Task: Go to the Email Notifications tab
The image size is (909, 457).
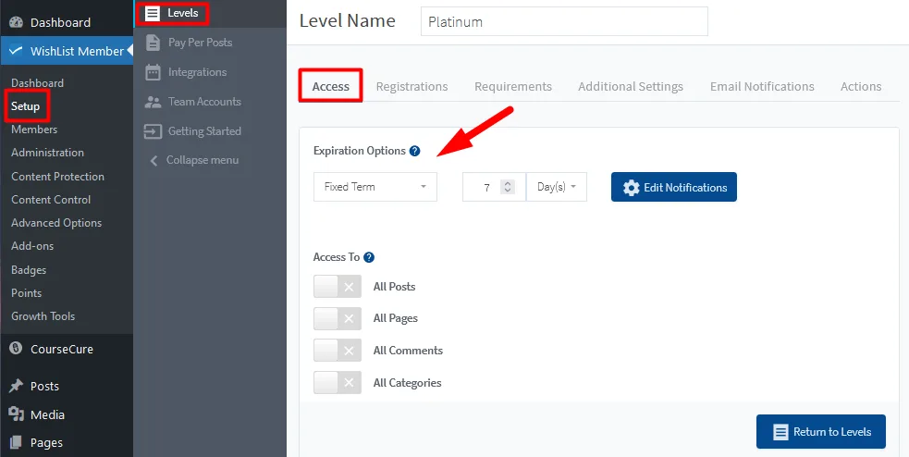Action: pyautogui.click(x=762, y=86)
